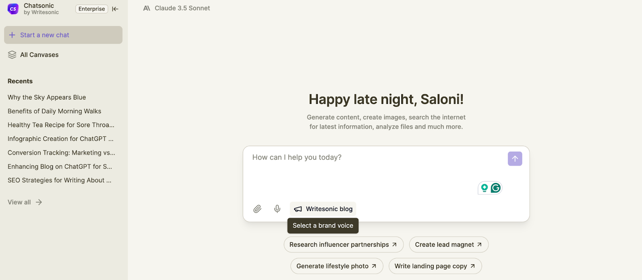The height and width of the screenshot is (280, 642).
Task: Click the Enterprise plan badge
Action: [x=91, y=9]
